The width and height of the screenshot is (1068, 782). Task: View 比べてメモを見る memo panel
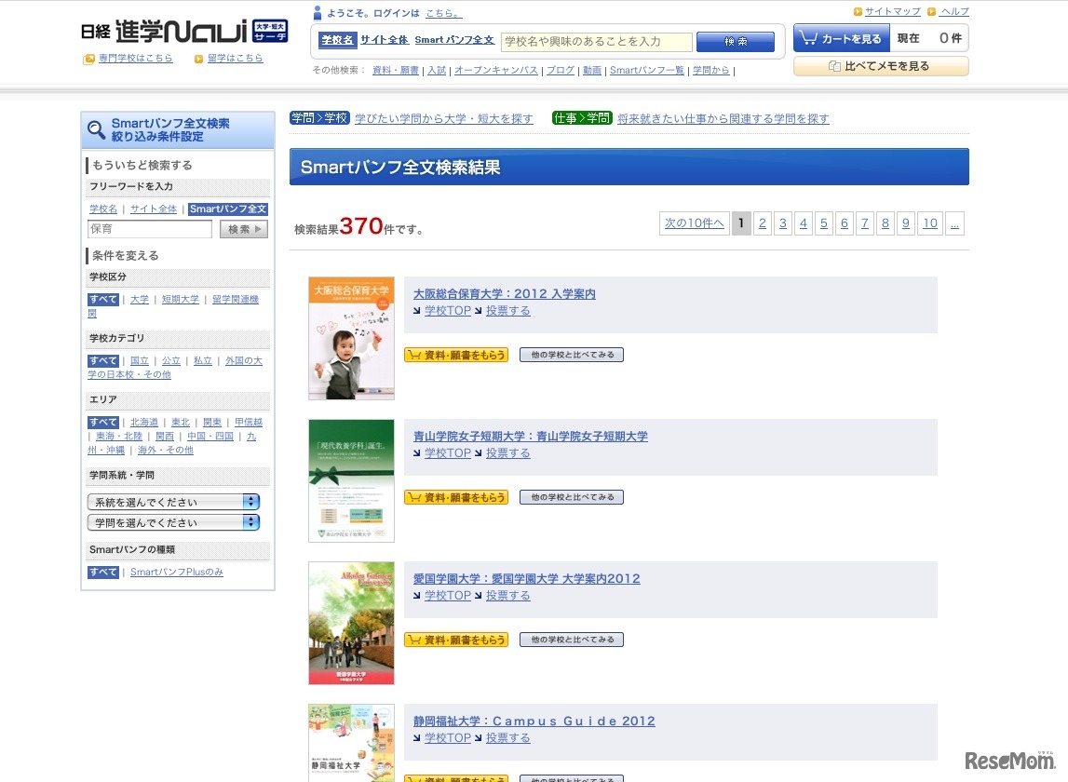[881, 66]
